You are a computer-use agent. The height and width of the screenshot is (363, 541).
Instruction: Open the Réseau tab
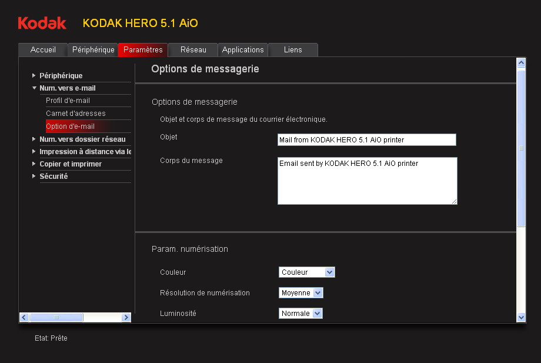[193, 50]
